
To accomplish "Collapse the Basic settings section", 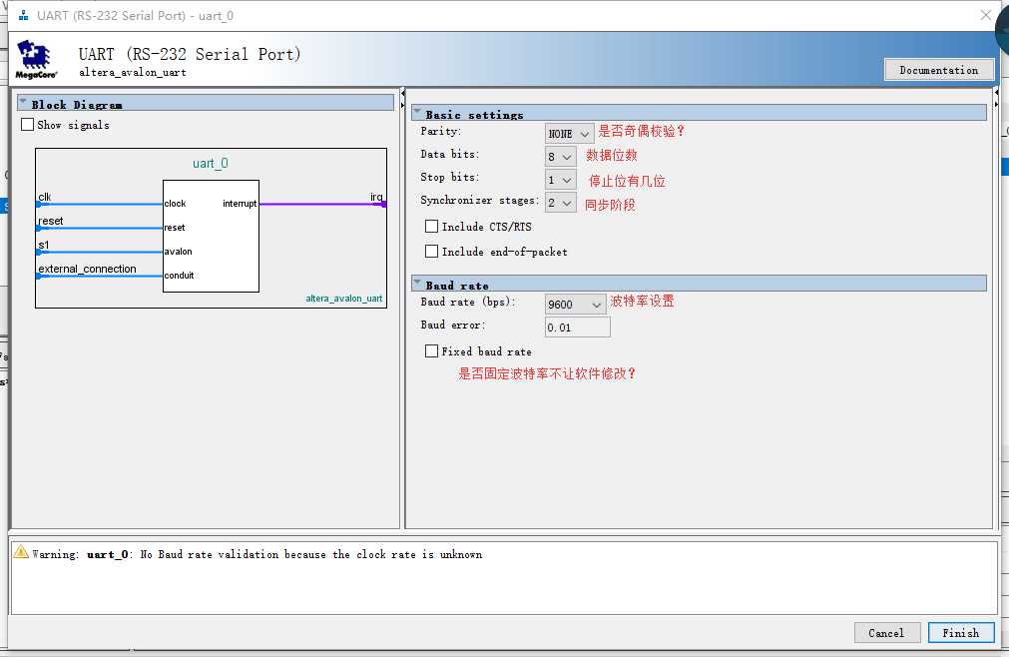I will pyautogui.click(x=417, y=113).
